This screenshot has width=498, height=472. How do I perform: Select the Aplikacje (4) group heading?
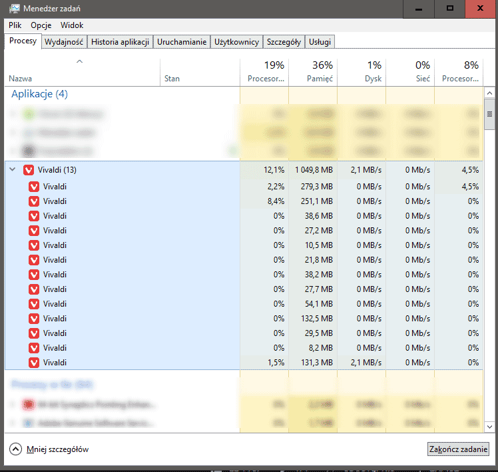coord(39,94)
